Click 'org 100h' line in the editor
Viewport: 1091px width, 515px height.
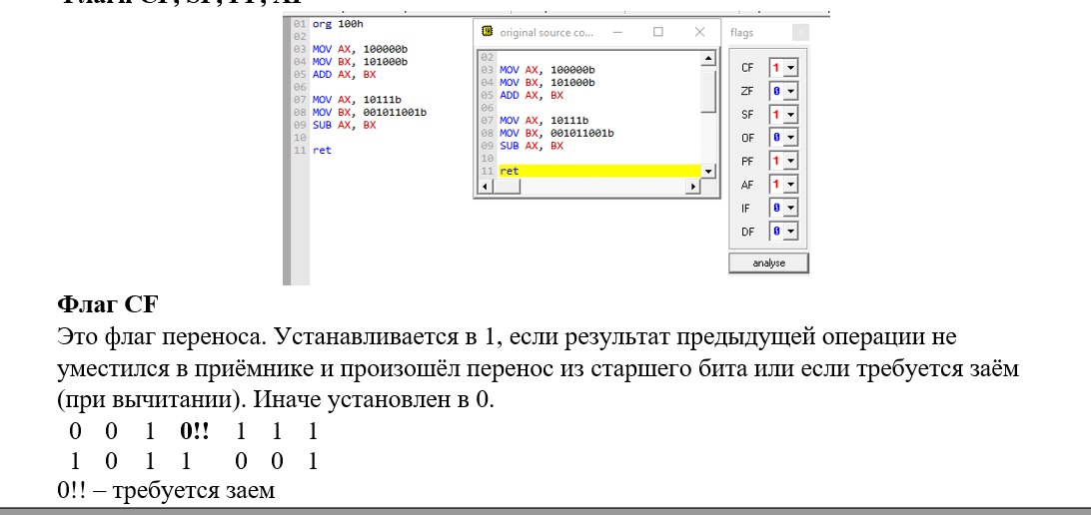click(x=338, y=24)
